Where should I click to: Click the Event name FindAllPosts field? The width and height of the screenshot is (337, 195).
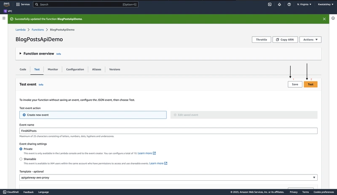[x=168, y=131]
